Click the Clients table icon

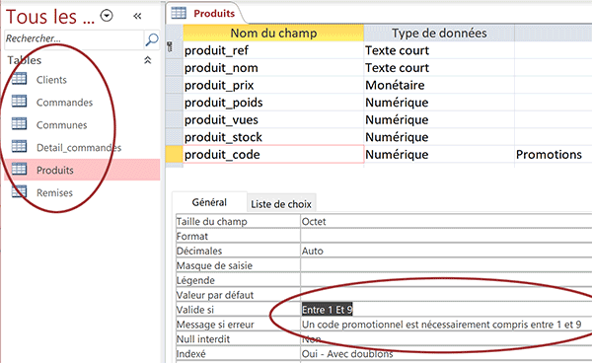pos(20,79)
